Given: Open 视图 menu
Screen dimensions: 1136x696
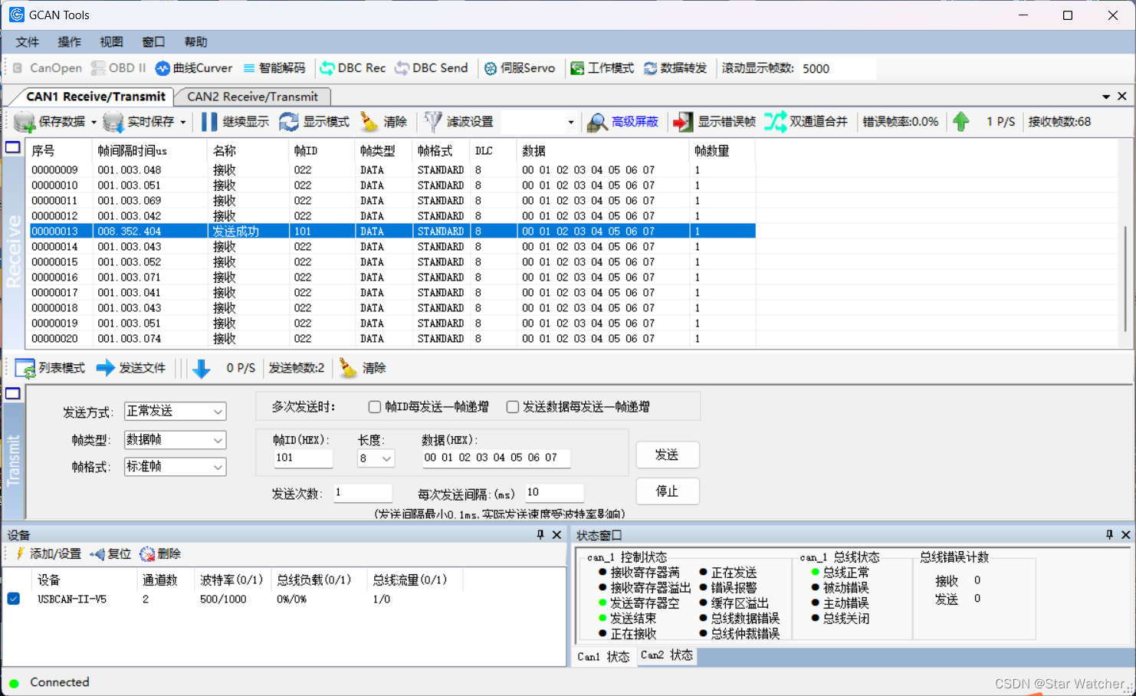Looking at the screenshot, I should pyautogui.click(x=111, y=42).
